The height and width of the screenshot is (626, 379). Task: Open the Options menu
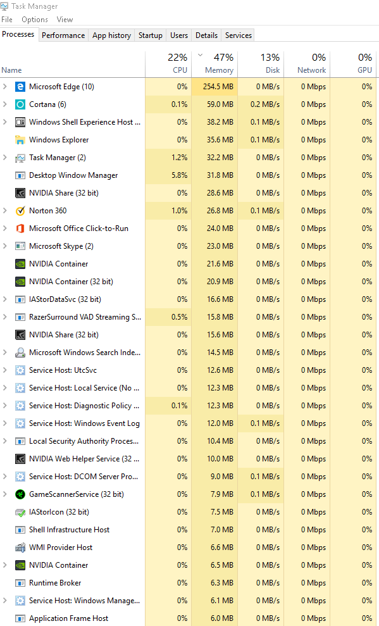pos(34,19)
